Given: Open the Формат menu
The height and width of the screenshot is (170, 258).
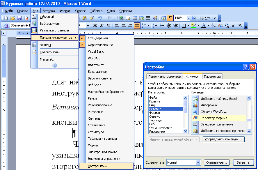Looking at the screenshot, I should point(65,11).
